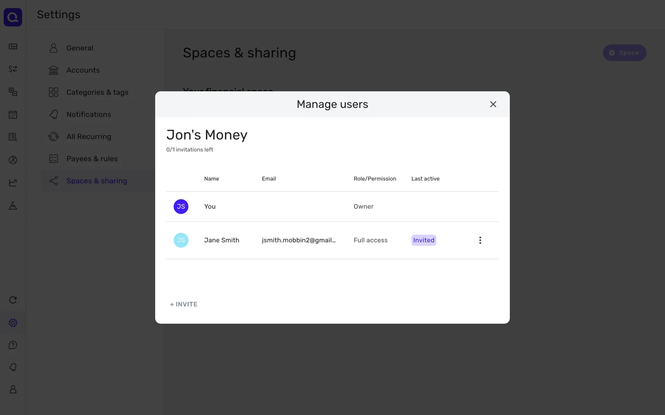The height and width of the screenshot is (415, 665).
Task: Click the profile person icon at bottom
Action: coord(13,389)
